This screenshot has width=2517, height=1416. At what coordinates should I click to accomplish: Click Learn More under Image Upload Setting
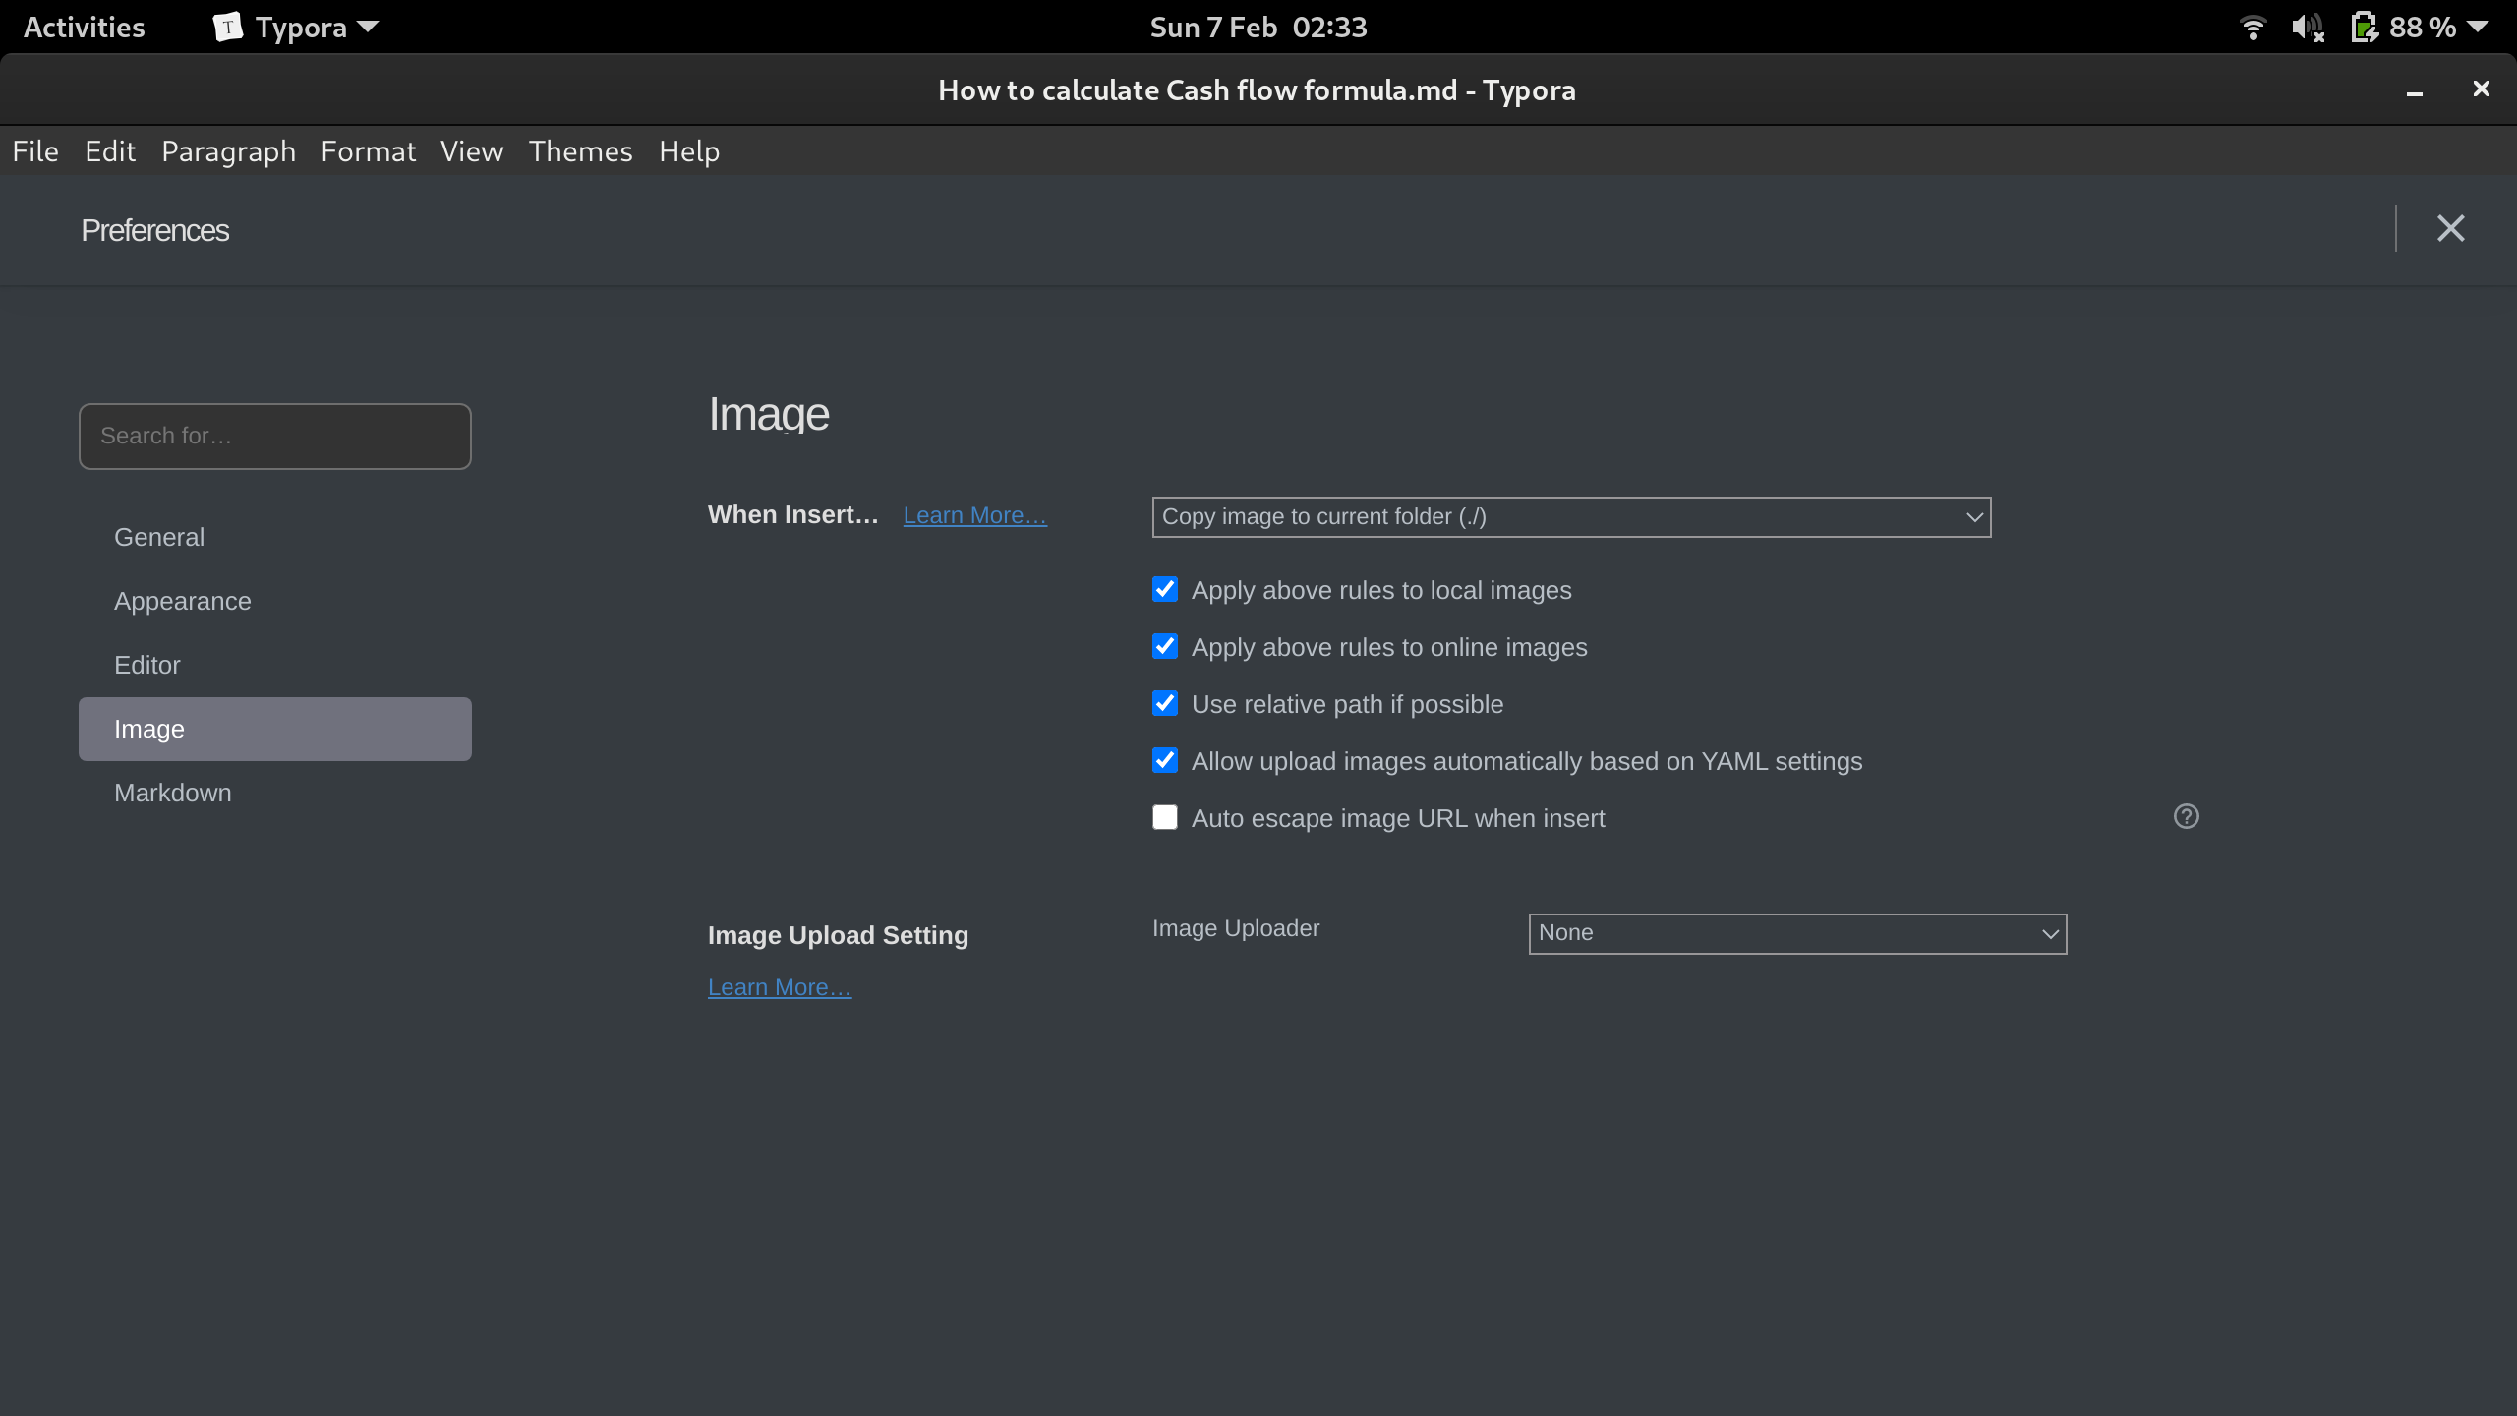click(x=779, y=987)
